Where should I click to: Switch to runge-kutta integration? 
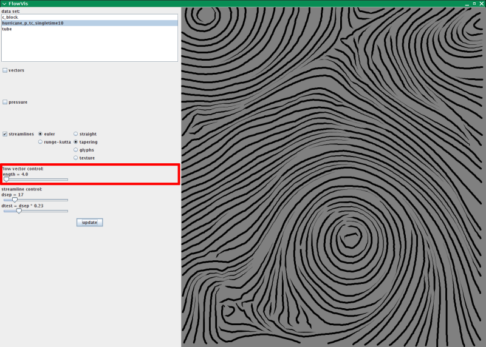pyautogui.click(x=41, y=142)
